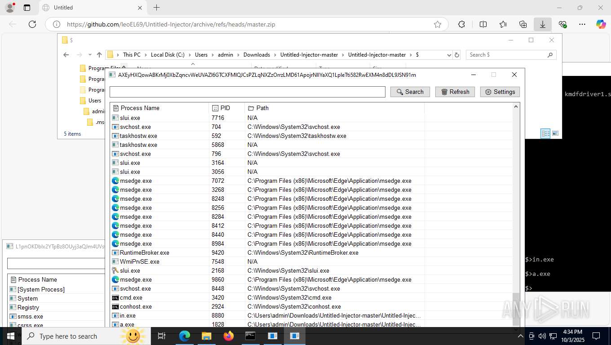Click the process list scrollbar thumb
Image resolution: width=611 pixels, height=345 pixels.
pos(516,309)
